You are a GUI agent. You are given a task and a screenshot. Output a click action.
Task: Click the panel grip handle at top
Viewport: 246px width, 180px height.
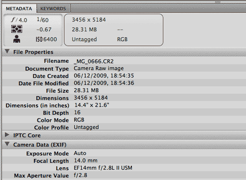click(217, 2)
